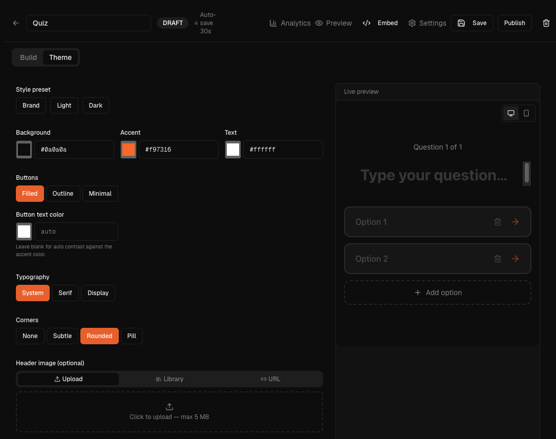Switch live preview to desktop view

[x=510, y=113]
